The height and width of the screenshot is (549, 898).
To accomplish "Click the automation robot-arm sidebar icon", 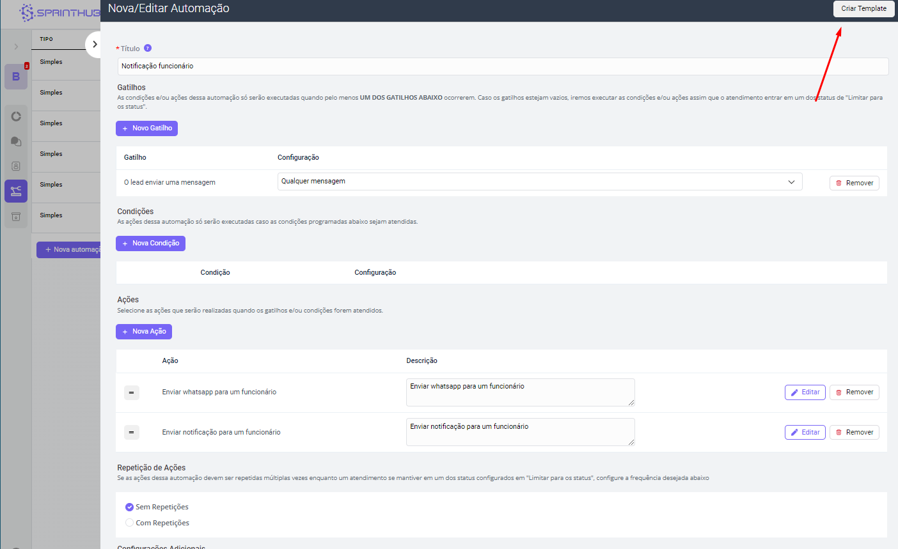I will pyautogui.click(x=16, y=191).
